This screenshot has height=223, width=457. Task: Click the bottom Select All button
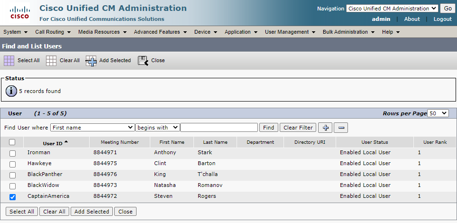[22, 212]
